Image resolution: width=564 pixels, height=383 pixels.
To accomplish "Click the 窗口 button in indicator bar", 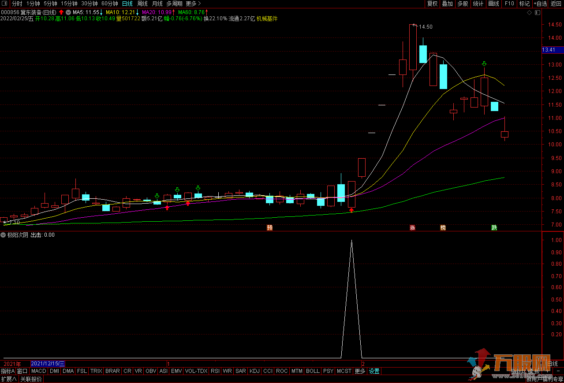I will [22, 371].
